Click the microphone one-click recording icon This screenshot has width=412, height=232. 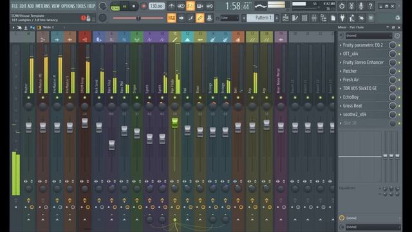tap(361, 6)
